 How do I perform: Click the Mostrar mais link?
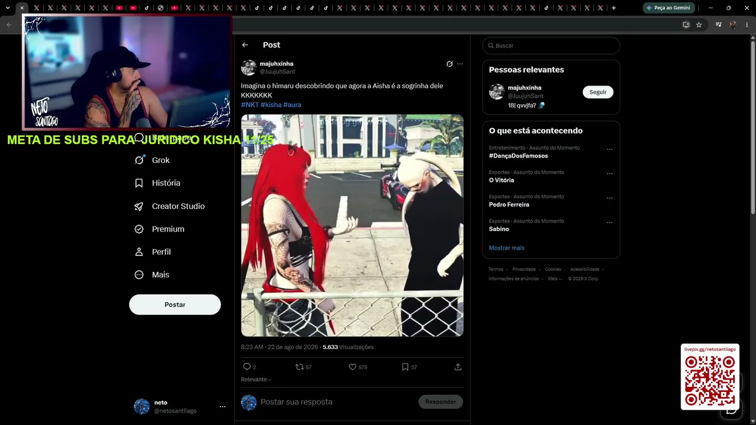[507, 248]
